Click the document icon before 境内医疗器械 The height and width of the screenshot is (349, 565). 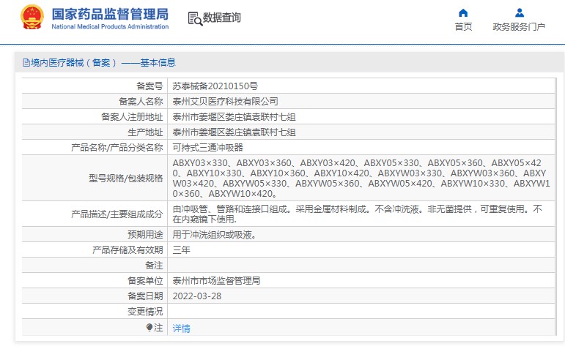click(x=26, y=63)
